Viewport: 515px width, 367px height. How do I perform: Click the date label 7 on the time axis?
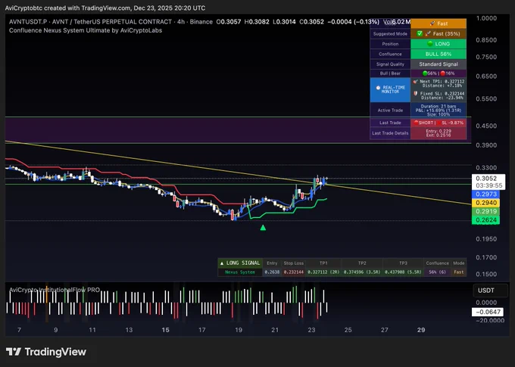pos(19,330)
